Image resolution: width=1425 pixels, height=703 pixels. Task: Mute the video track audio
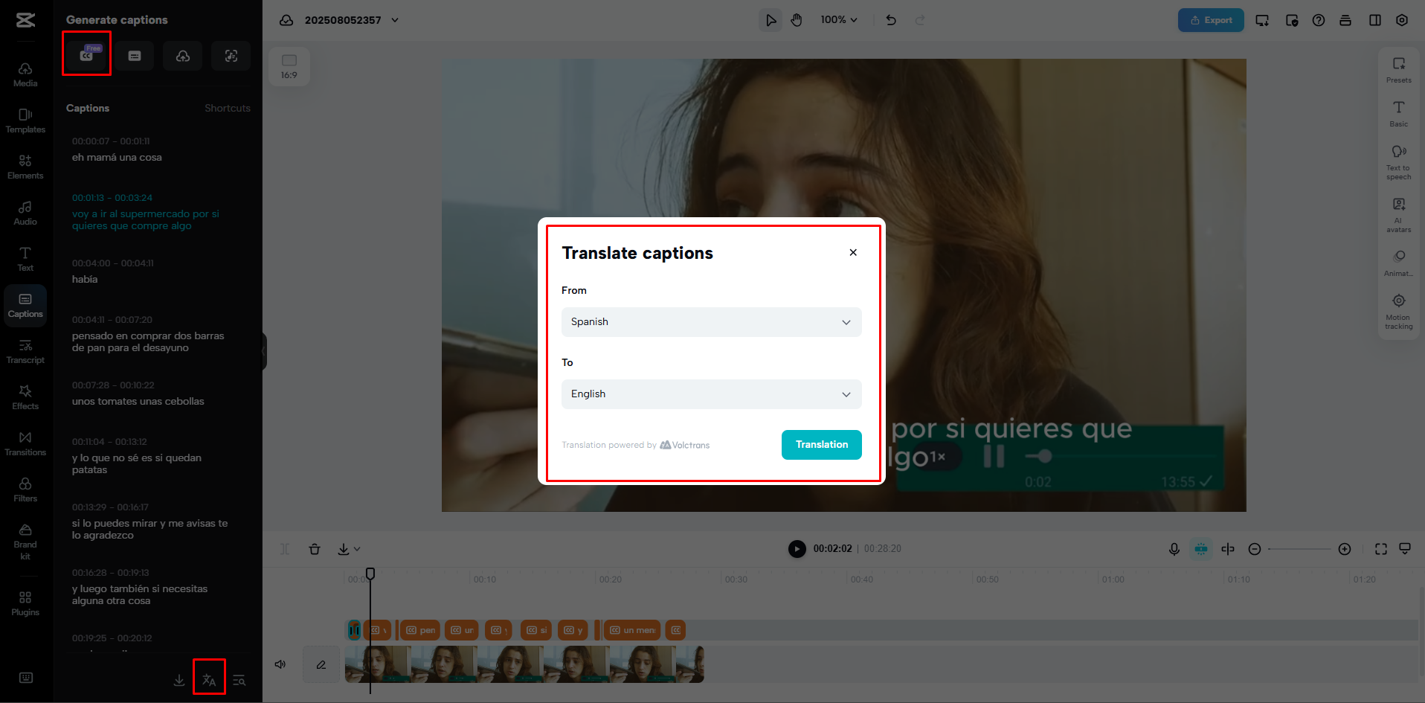(x=280, y=664)
